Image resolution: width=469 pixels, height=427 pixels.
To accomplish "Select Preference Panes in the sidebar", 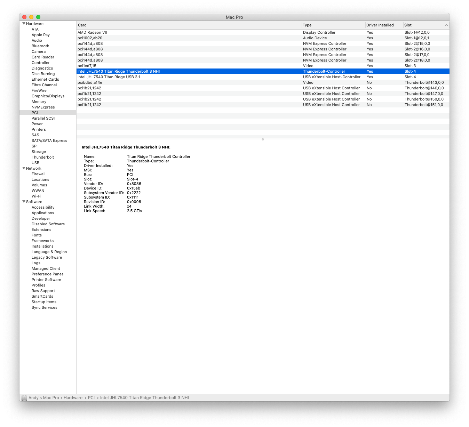I will [x=48, y=274].
